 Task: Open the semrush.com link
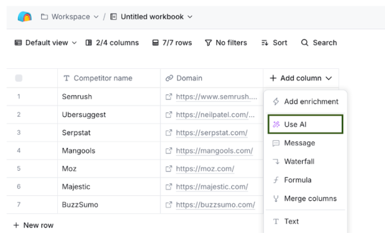217,97
